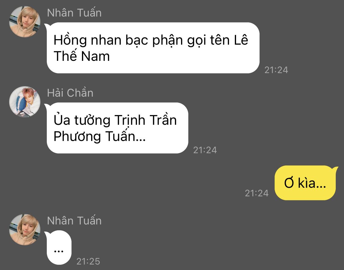Tap the yellow 'Ơ kìa...' bubble
Screen dimensions: 344x270
[x=306, y=183]
